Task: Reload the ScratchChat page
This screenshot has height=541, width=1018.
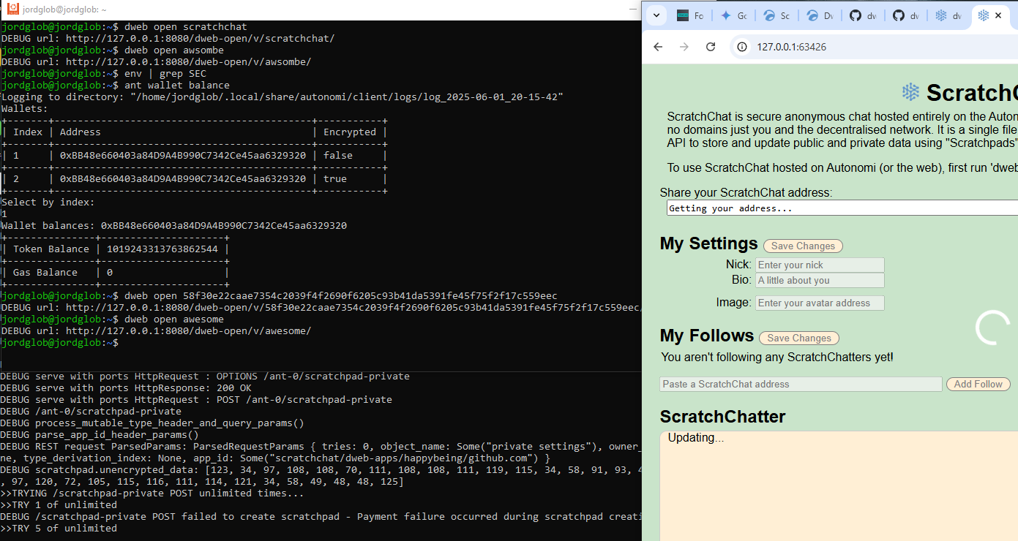Action: (x=711, y=47)
